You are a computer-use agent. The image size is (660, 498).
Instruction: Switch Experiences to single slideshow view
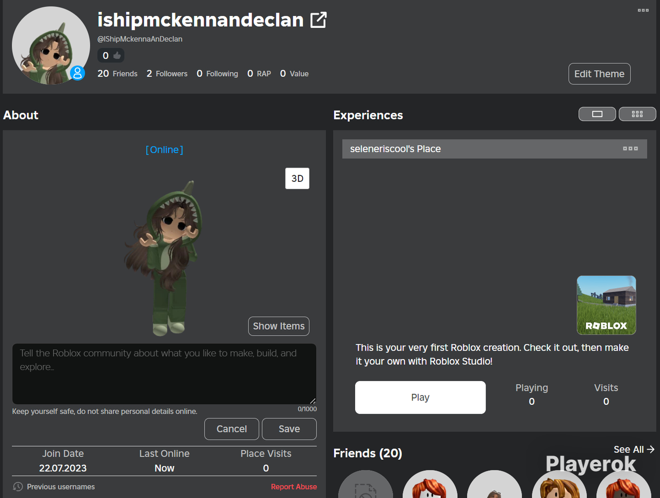coord(597,114)
